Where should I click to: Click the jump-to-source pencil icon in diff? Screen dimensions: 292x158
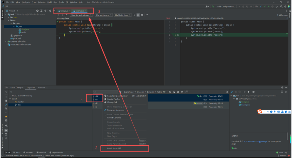66,15
